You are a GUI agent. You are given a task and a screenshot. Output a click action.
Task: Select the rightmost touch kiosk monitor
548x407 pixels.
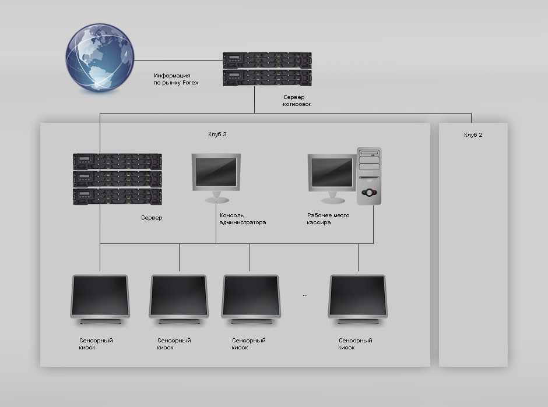click(x=358, y=297)
